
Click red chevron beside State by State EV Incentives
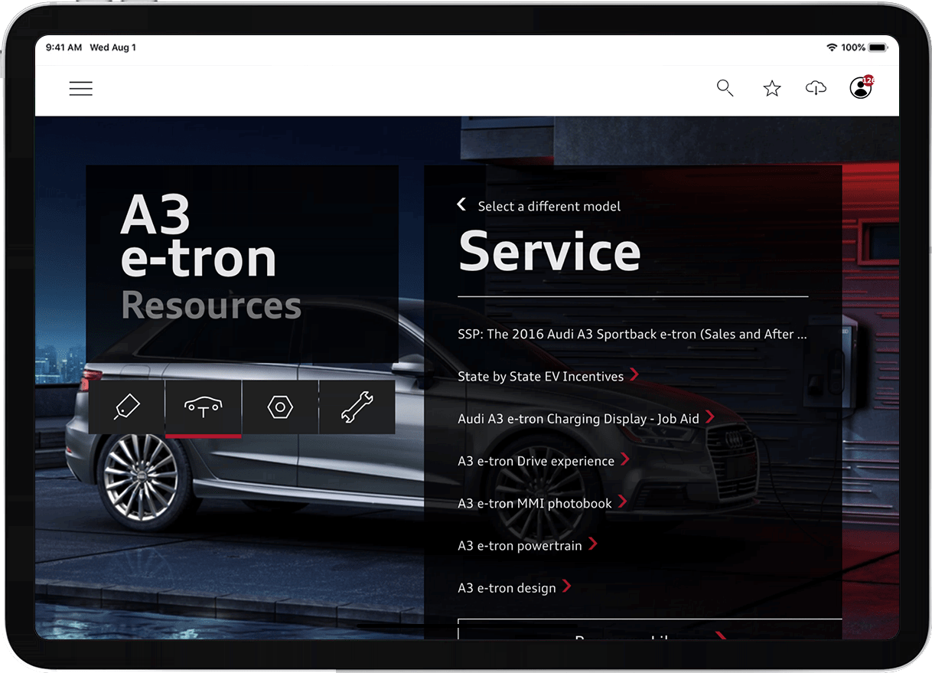pyautogui.click(x=634, y=374)
